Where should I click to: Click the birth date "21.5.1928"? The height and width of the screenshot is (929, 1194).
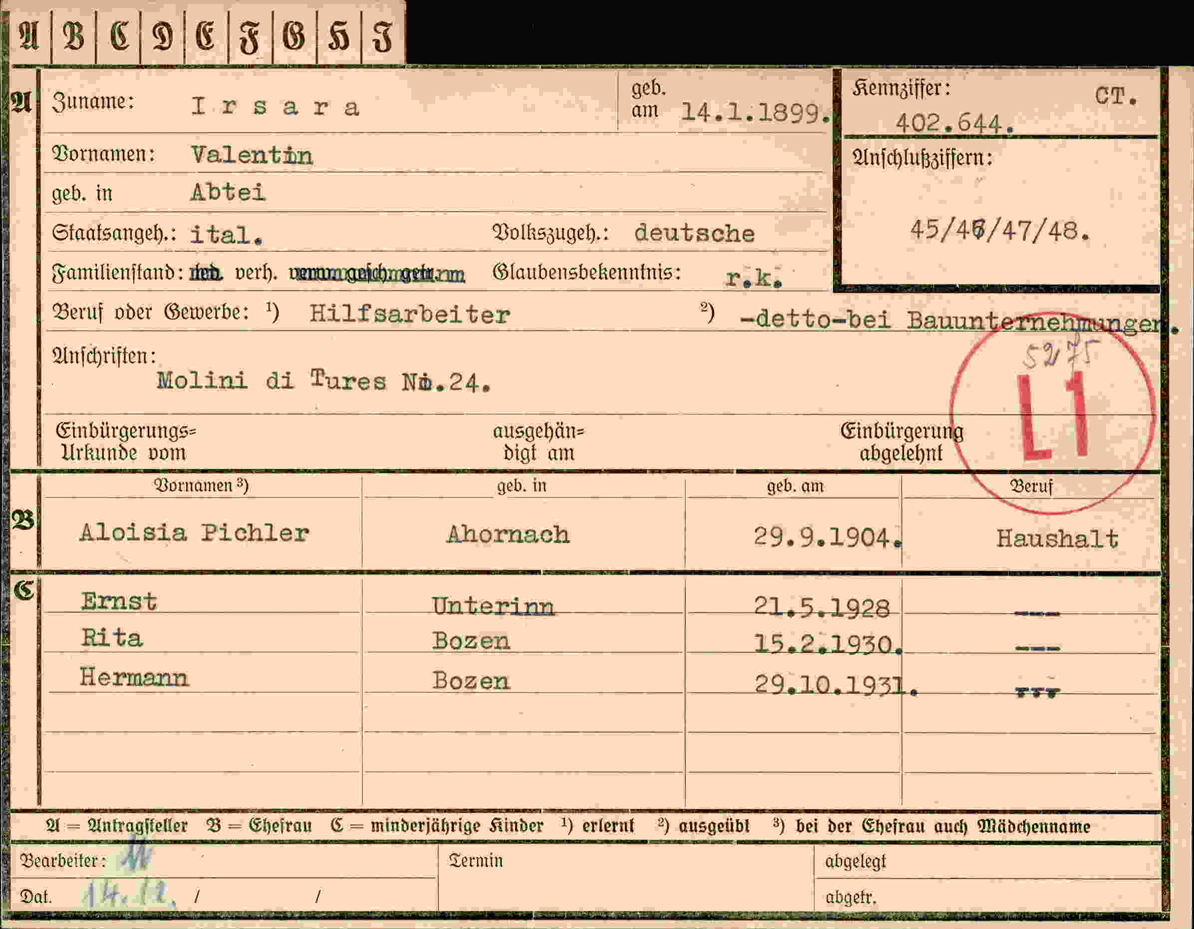tap(822, 608)
